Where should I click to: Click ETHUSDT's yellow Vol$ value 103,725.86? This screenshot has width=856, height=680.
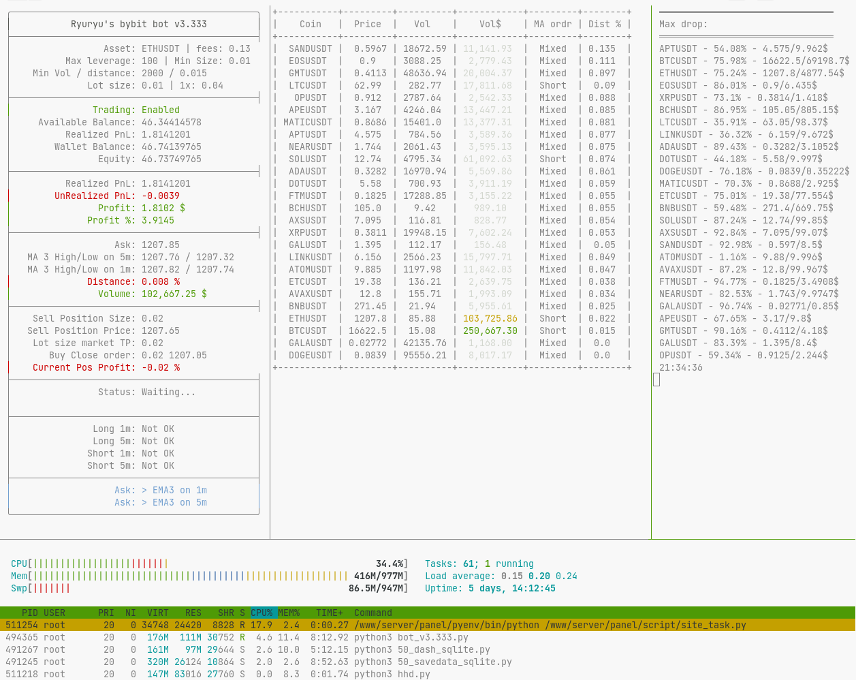pos(490,318)
